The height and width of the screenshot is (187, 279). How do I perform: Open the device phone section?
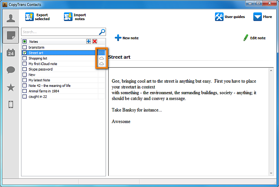11,104
